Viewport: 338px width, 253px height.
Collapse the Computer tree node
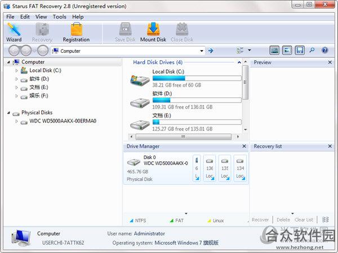coord(8,62)
